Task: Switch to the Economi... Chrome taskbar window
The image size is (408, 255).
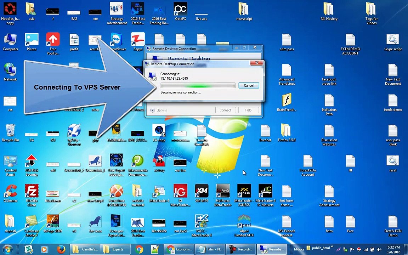Action: [179, 249]
